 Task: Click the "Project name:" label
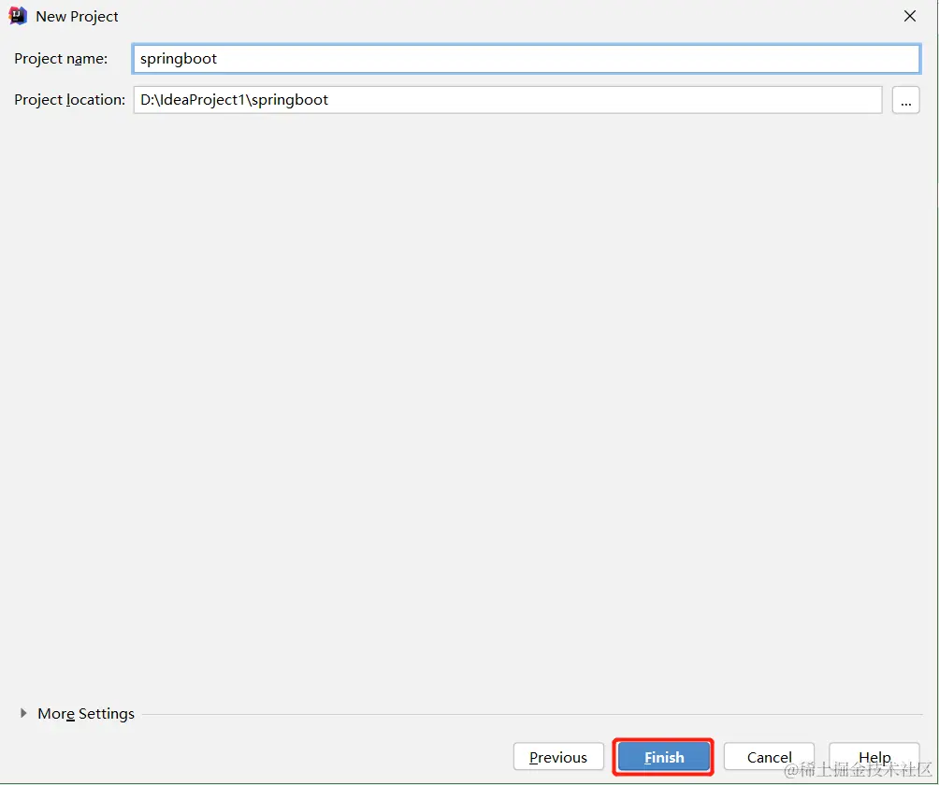pos(61,59)
